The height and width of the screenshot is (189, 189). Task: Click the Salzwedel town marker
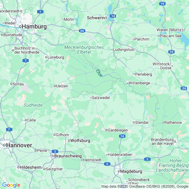click(x=91, y=98)
